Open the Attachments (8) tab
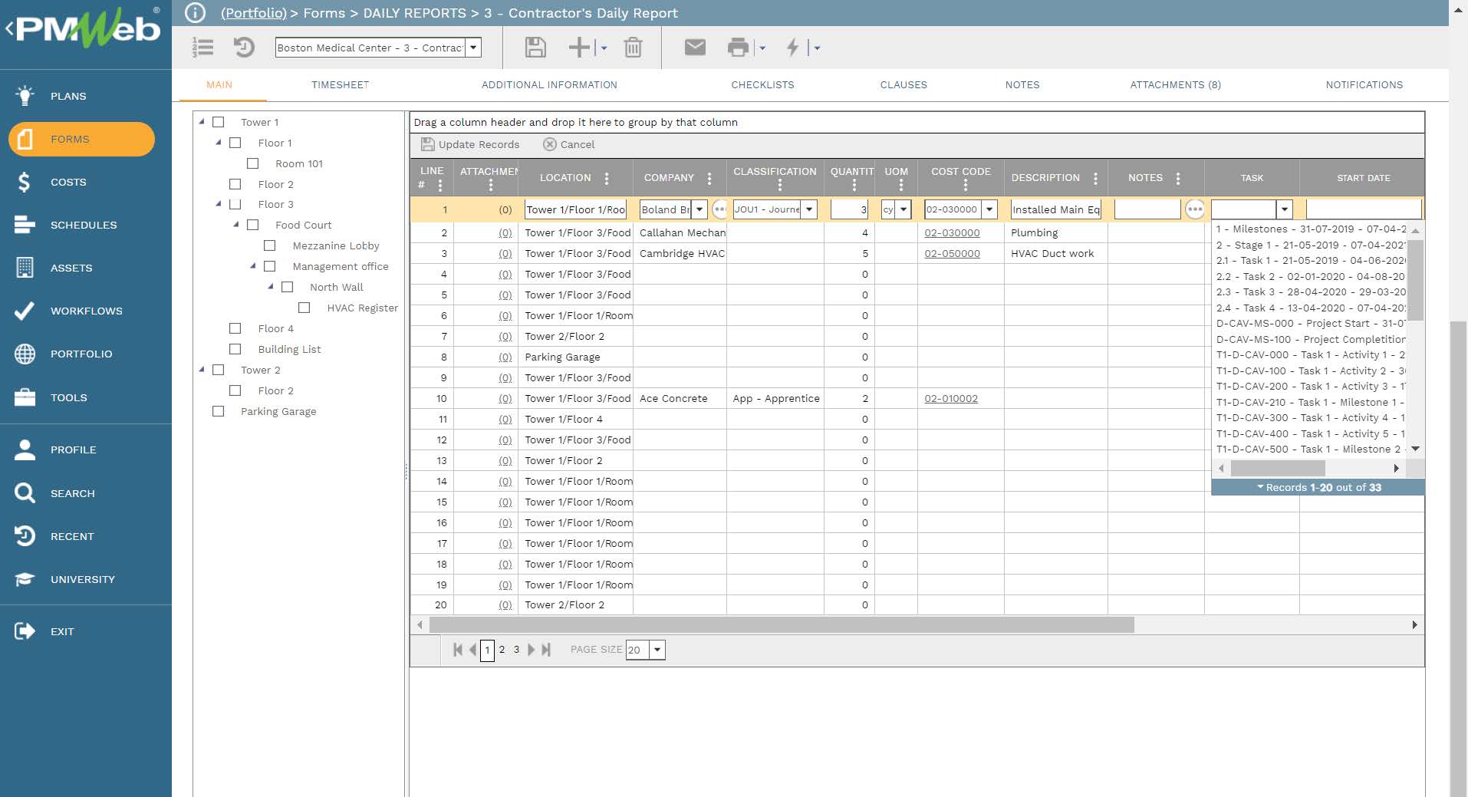This screenshot has height=797, width=1468. [1175, 85]
